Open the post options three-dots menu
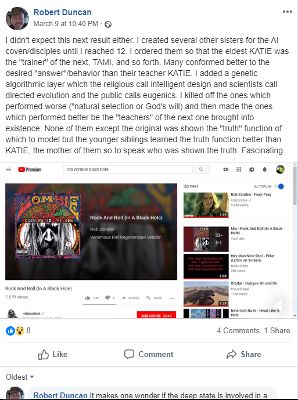298x400 pixels. (288, 12)
